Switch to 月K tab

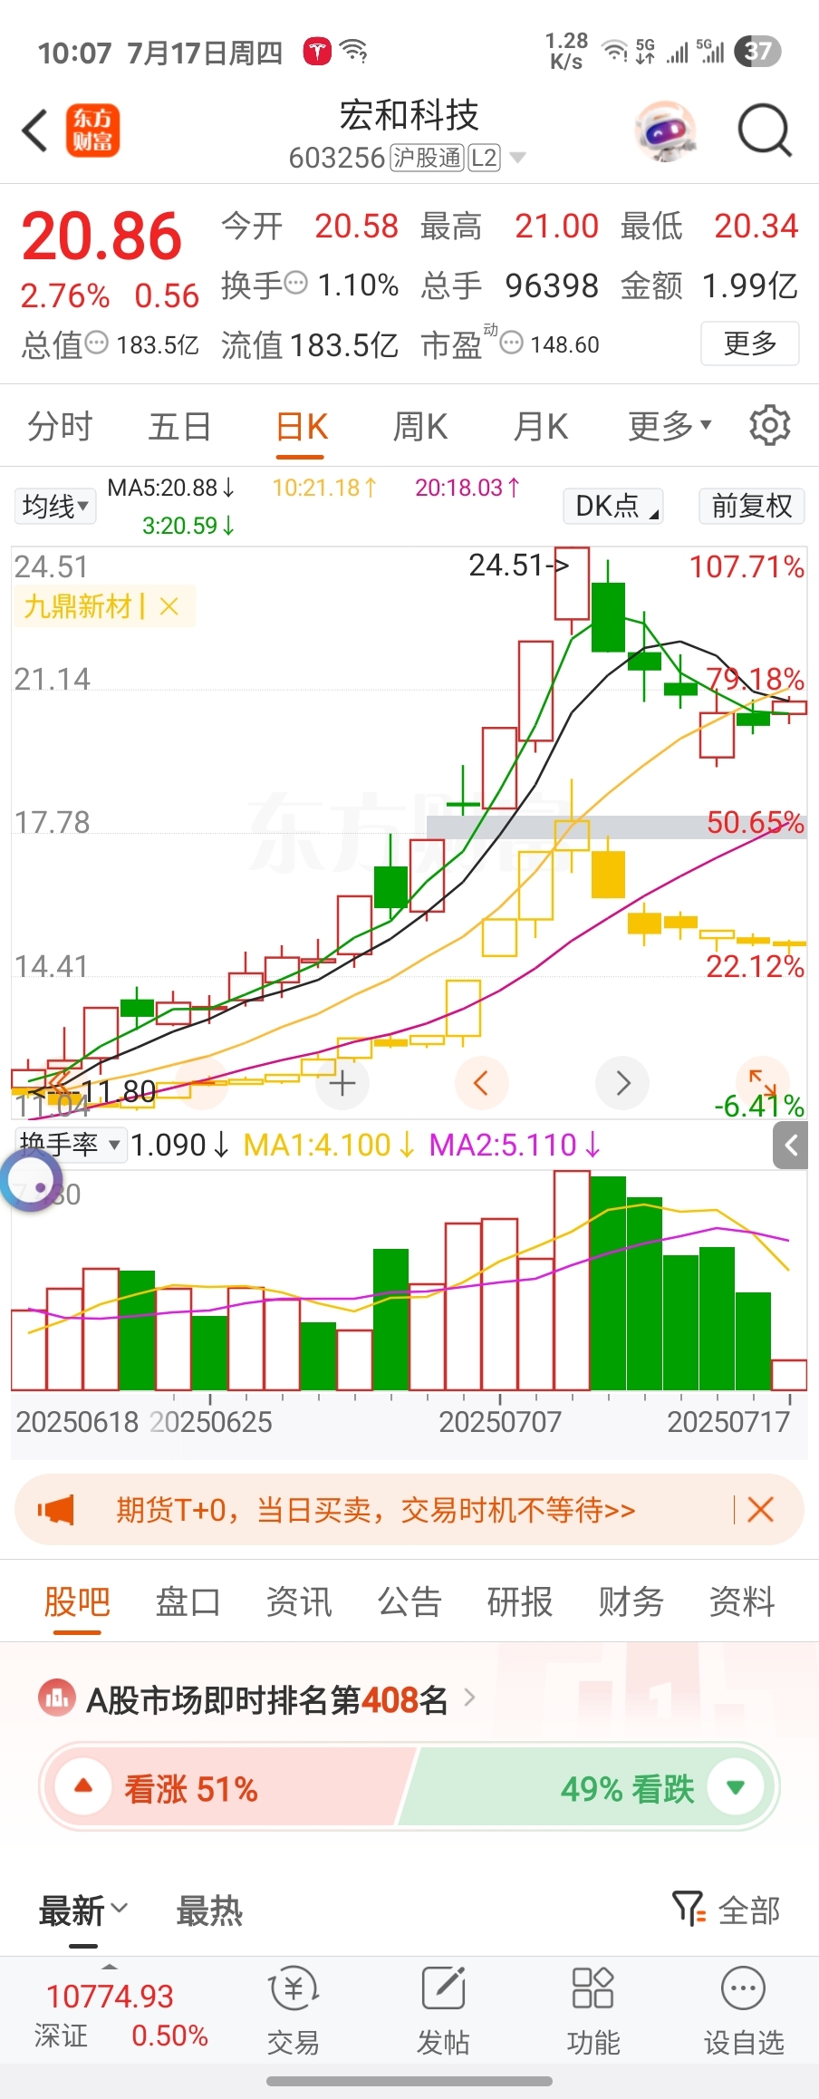[540, 425]
